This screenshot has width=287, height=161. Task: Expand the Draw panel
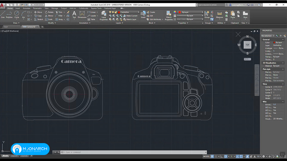[x=16, y=23]
